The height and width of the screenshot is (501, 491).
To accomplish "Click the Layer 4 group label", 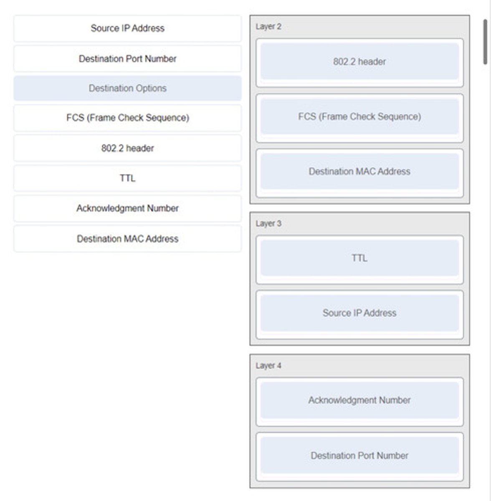I will coord(268,366).
